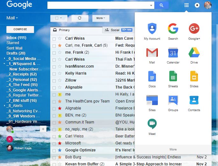Show More apps in the launcher
This screenshot has width=218, height=166.
(173, 149)
